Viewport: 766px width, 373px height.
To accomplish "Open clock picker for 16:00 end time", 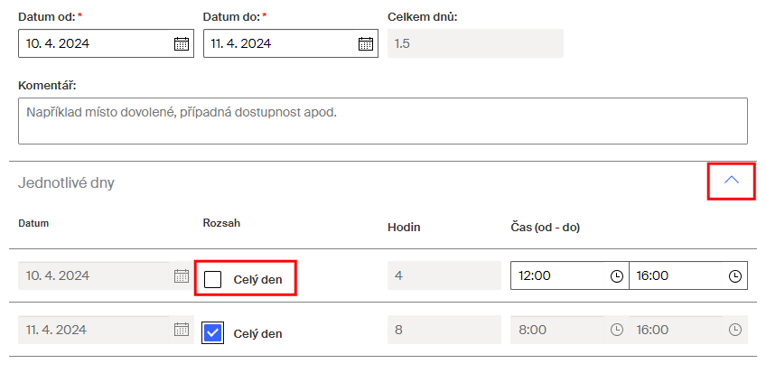I will [x=734, y=275].
